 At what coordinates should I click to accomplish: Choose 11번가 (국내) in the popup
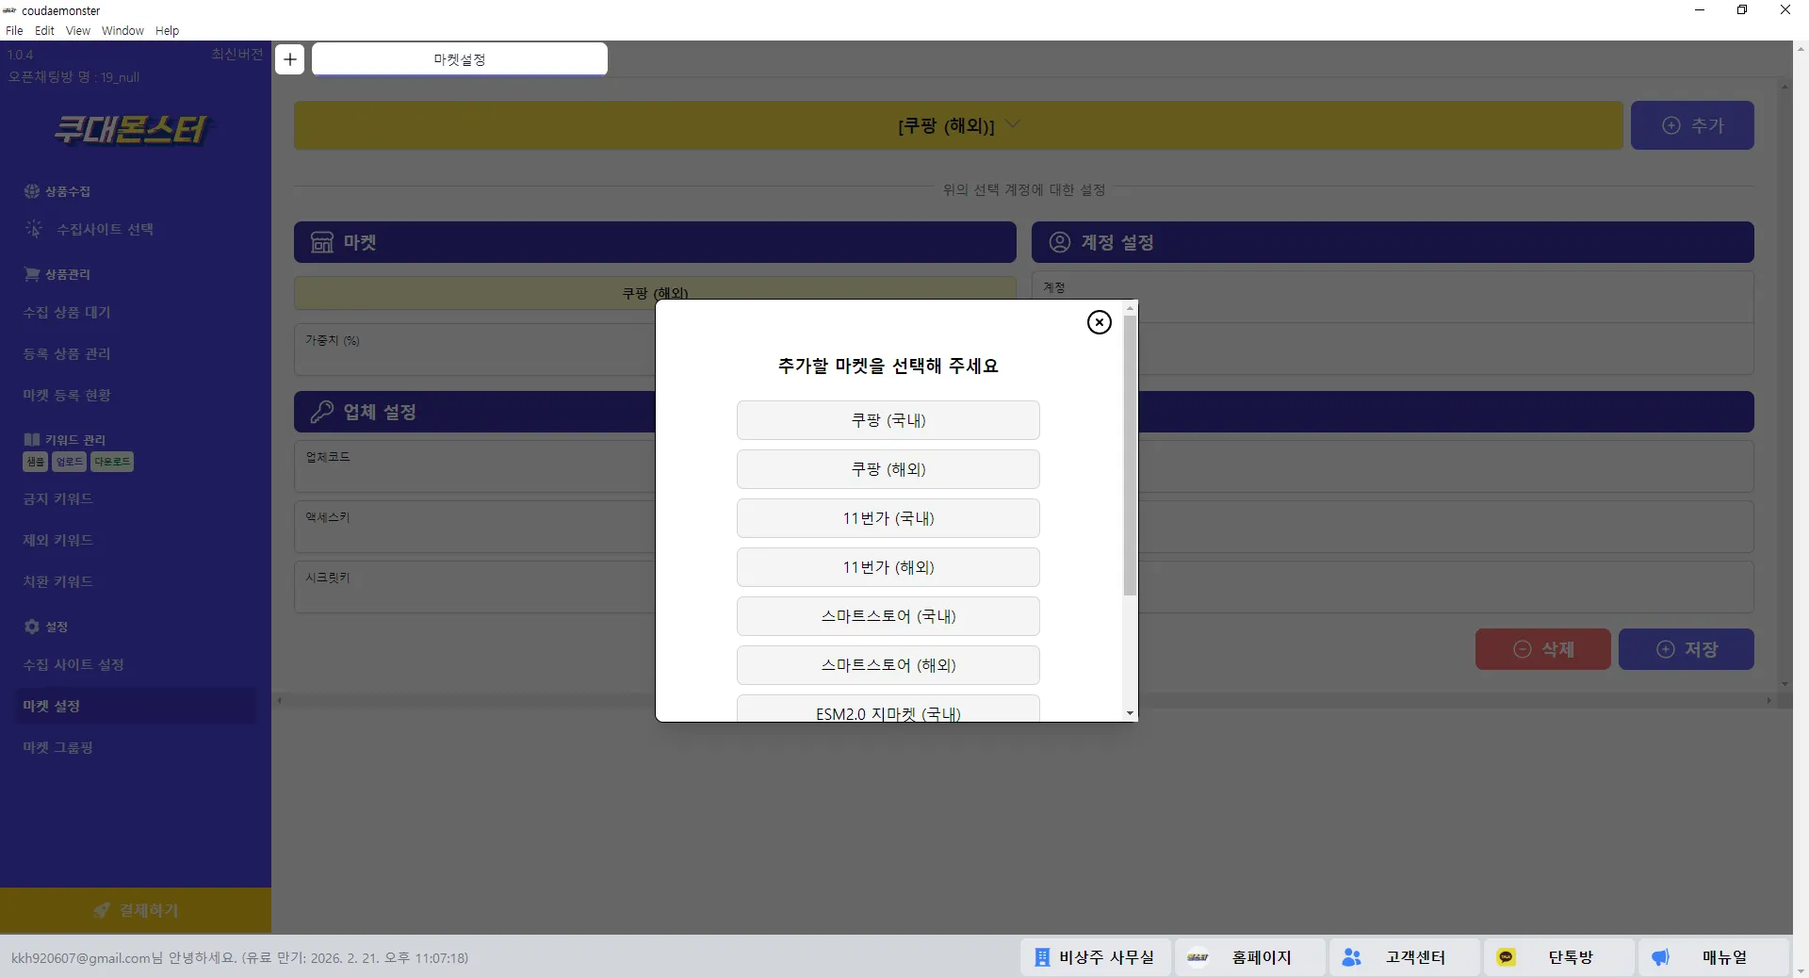[888, 518]
